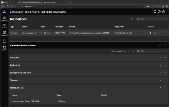The height and width of the screenshot is (107, 169).
Task: Open the Structured logs page in sidebar
Action: pyautogui.click(x=4, y=33)
